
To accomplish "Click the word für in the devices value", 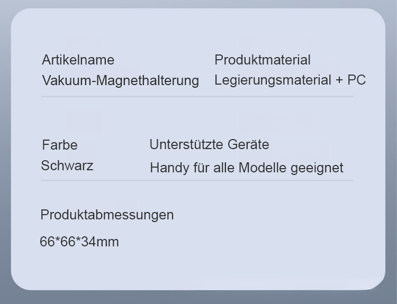I will [x=198, y=168].
